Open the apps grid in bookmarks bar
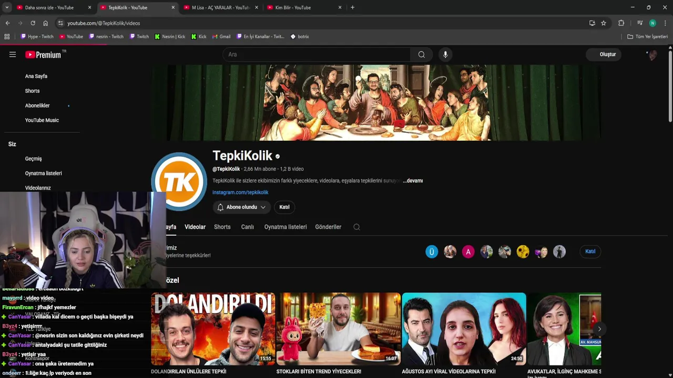This screenshot has width=673, height=378. 7,37
